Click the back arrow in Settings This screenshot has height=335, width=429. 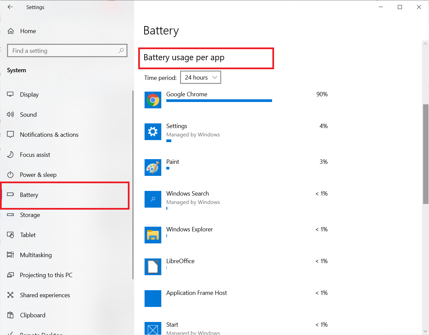[x=10, y=7]
